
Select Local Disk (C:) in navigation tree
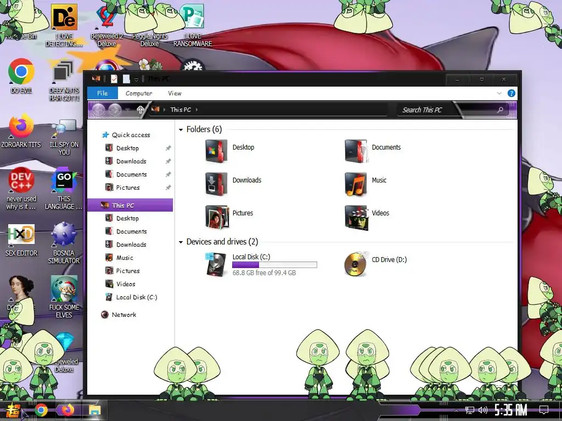(x=131, y=297)
